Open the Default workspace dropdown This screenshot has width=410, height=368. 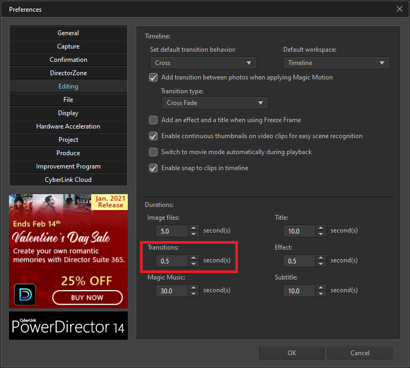click(x=337, y=63)
